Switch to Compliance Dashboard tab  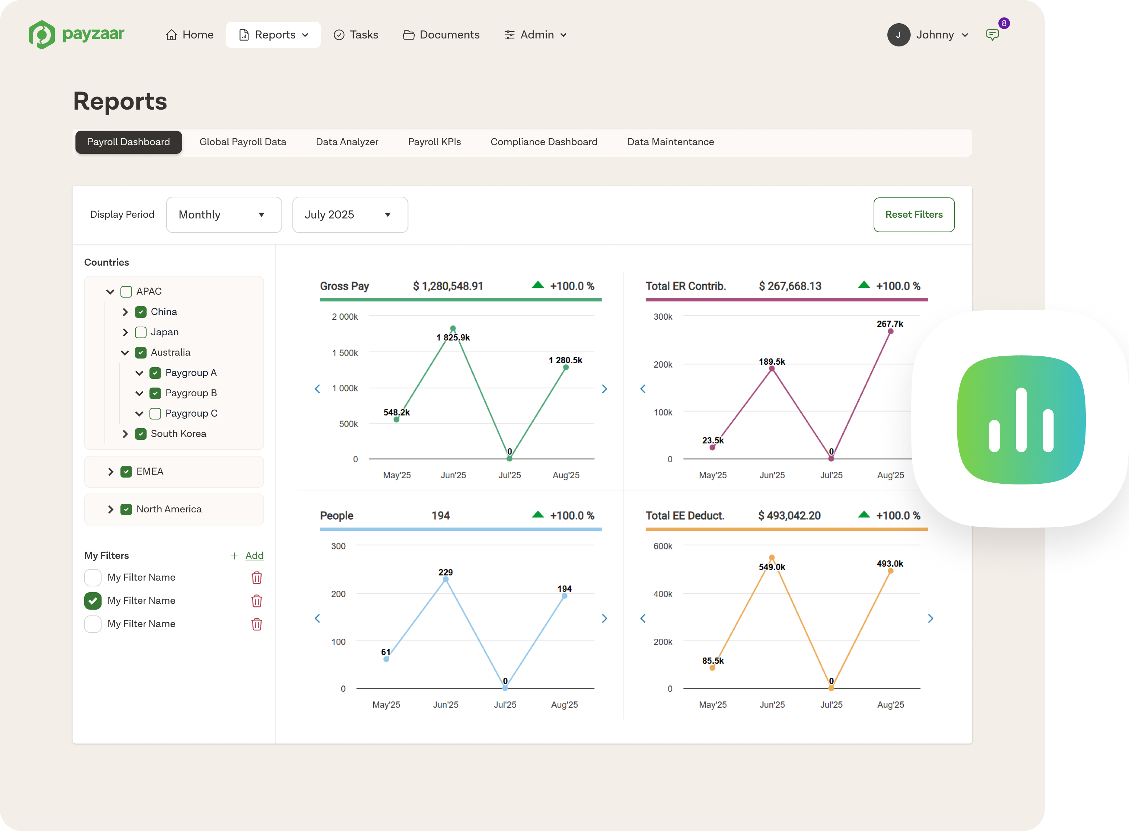pos(543,142)
